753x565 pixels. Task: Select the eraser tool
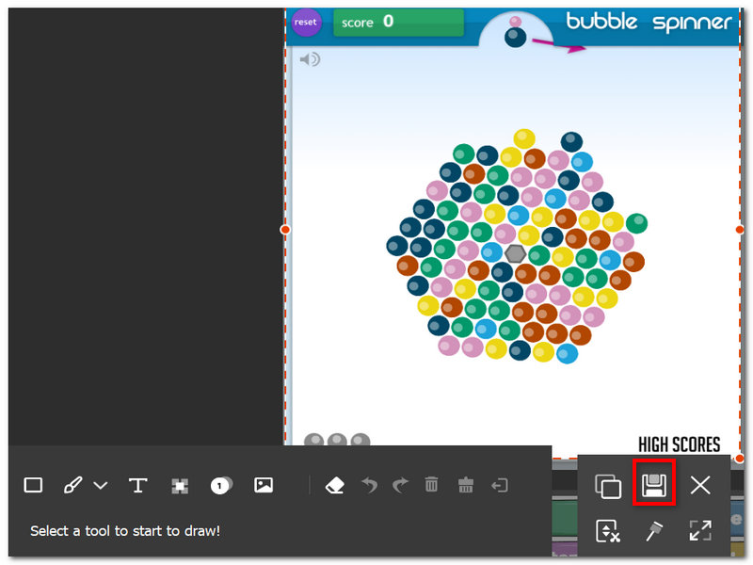(335, 485)
